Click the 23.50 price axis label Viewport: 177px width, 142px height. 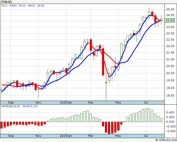[x=170, y=27]
